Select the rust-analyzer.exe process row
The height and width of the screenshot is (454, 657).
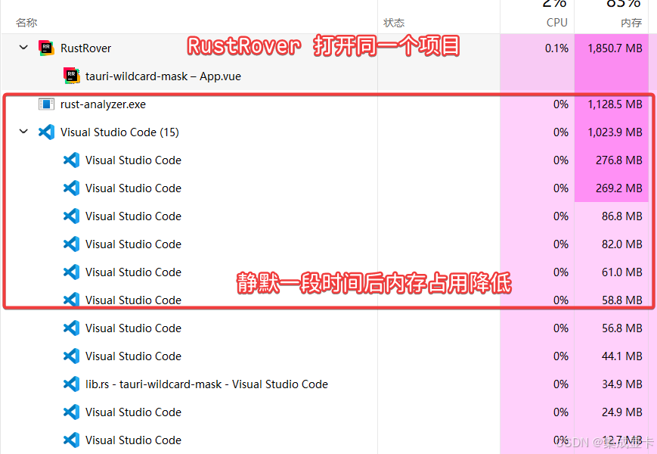click(x=227, y=104)
